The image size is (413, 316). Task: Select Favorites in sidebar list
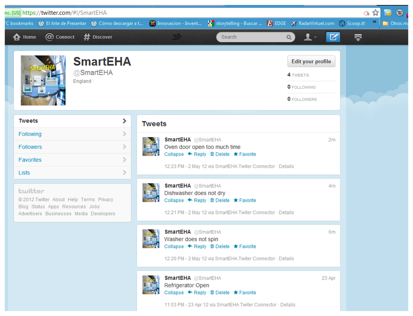coord(73,160)
